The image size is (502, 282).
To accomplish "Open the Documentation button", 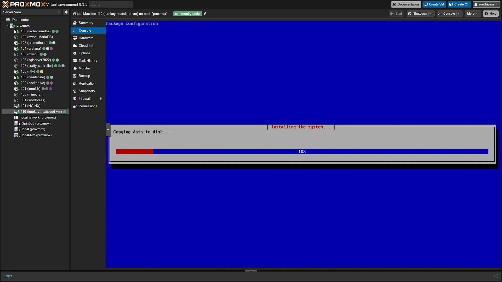I will coord(406,4).
